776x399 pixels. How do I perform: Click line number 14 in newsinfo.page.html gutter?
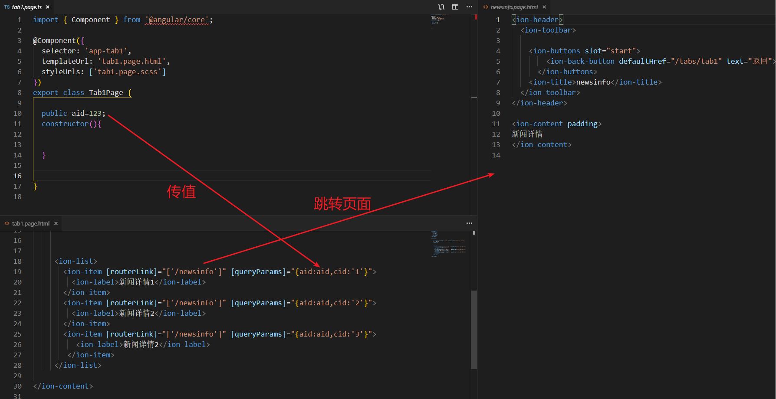(496, 155)
